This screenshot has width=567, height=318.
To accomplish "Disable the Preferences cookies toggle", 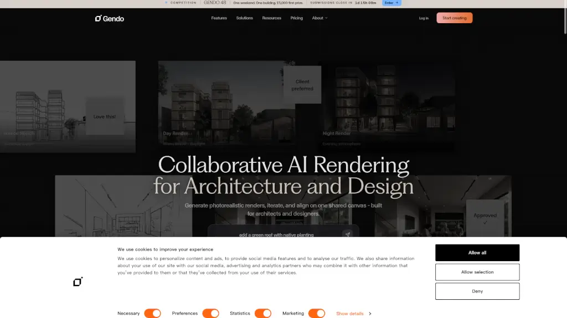I will [210, 314].
